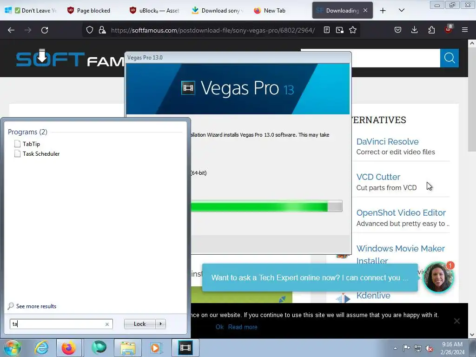Dismiss the cookie notice with X
The image size is (476, 357).
coord(456,321)
